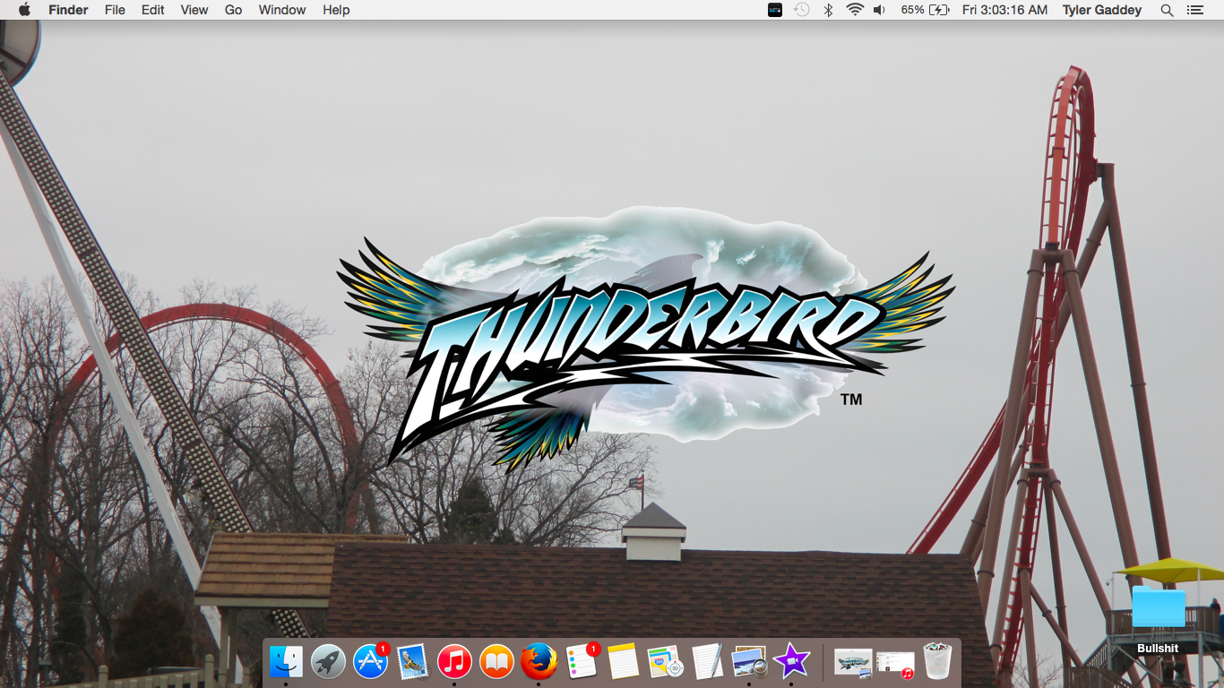Open the Go menu

coord(233,10)
